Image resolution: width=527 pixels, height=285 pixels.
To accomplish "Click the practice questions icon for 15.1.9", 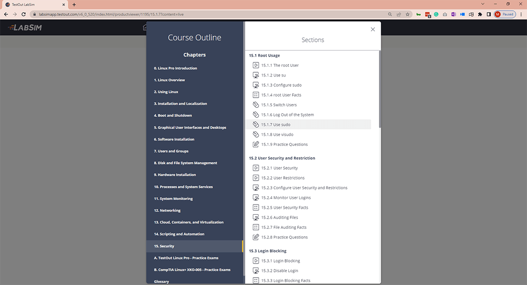I will tap(256, 144).
